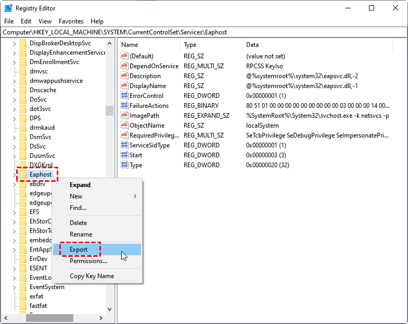Expand the DmEnrollmentSvc key arrow
The image size is (408, 324).
pyautogui.click(x=14, y=62)
